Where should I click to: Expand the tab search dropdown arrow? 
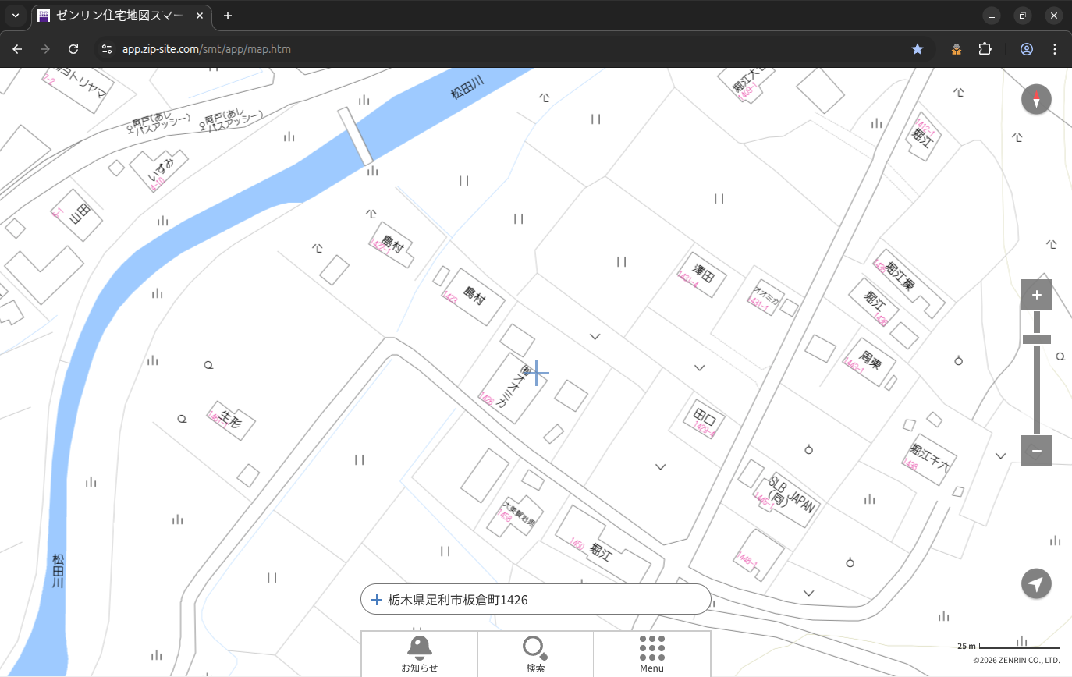coord(15,16)
